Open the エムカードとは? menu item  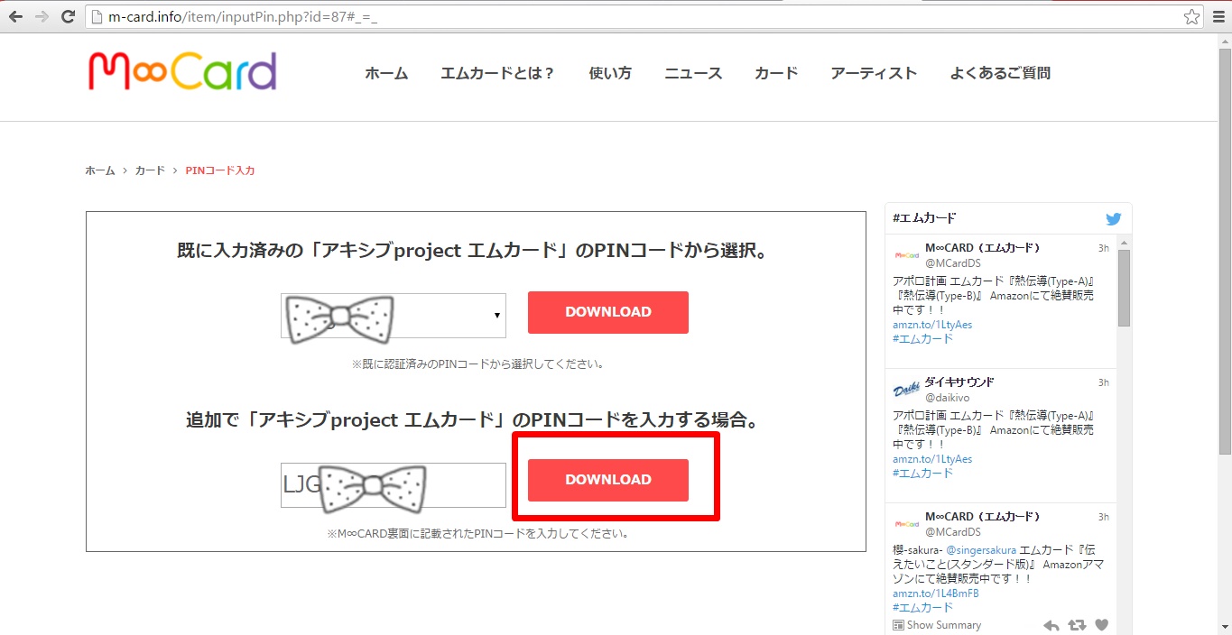point(497,74)
